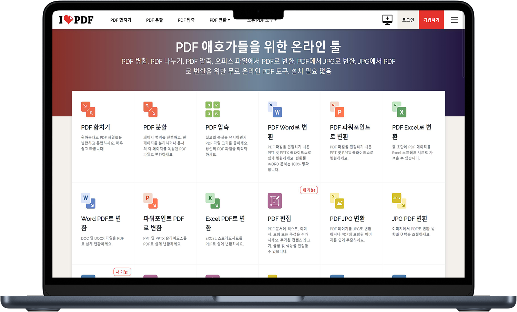The width and height of the screenshot is (517, 312).
Task: Click the PDF JPG 변환 icon
Action: [x=337, y=201]
